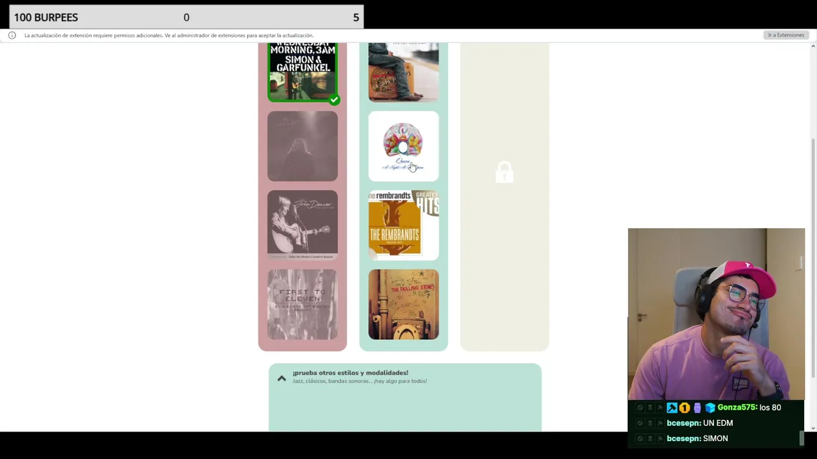
Task: Click the blue cube badge beside Gonza575
Action: coord(710,407)
